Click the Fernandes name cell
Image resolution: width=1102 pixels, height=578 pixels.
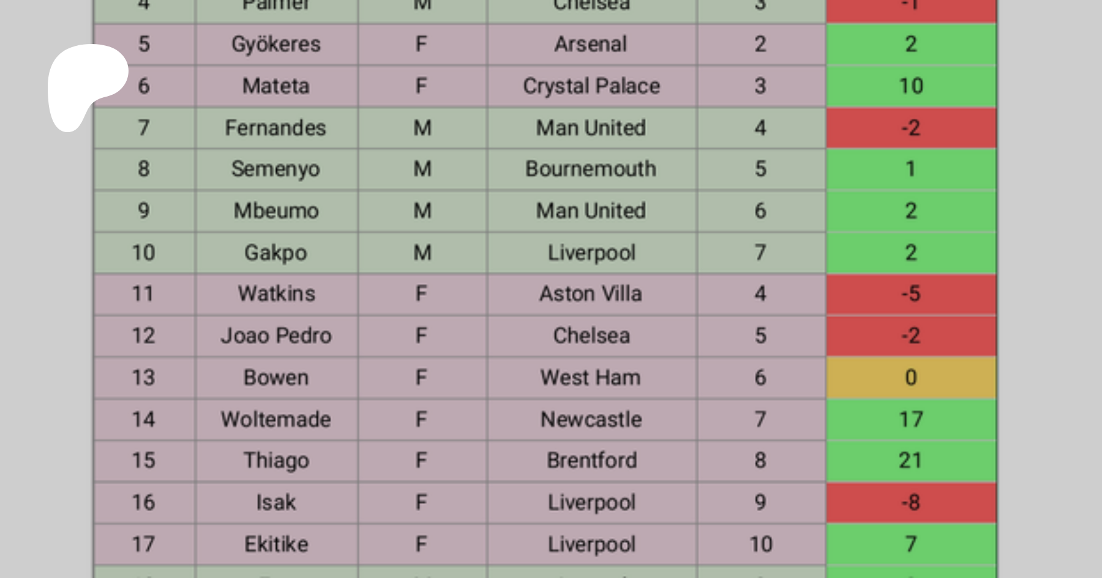tap(276, 128)
